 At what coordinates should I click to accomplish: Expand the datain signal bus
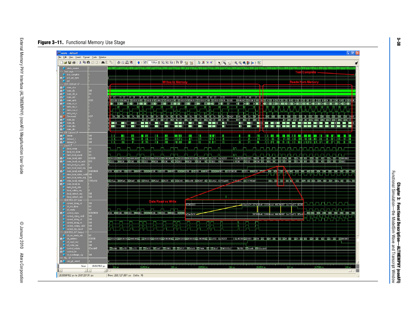(x=61, y=136)
